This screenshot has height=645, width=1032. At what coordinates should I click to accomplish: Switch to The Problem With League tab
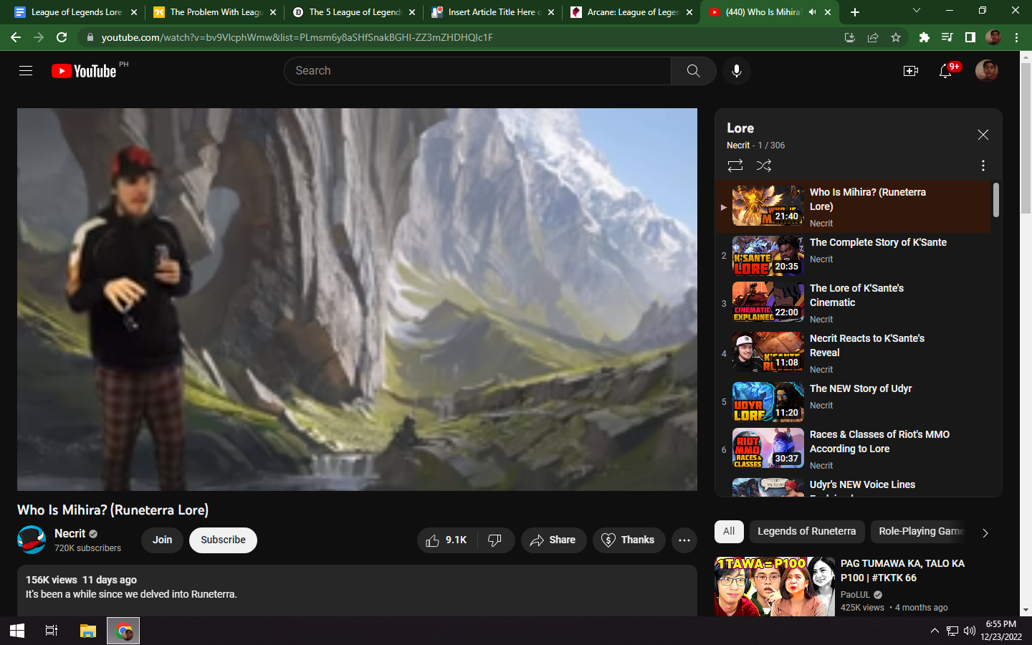(x=214, y=12)
